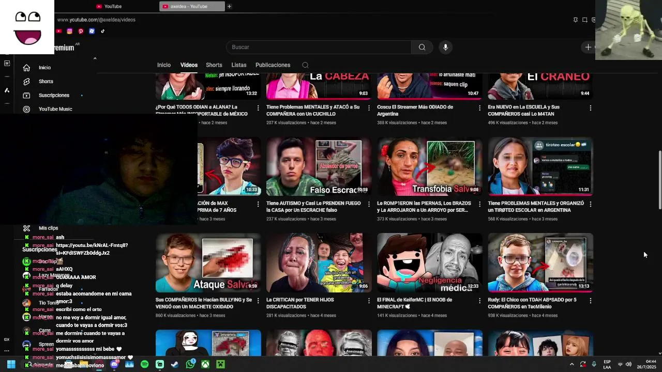The height and width of the screenshot is (372, 662).
Task: Open Wi-Fi network icon in system tray
Action: [x=620, y=364]
